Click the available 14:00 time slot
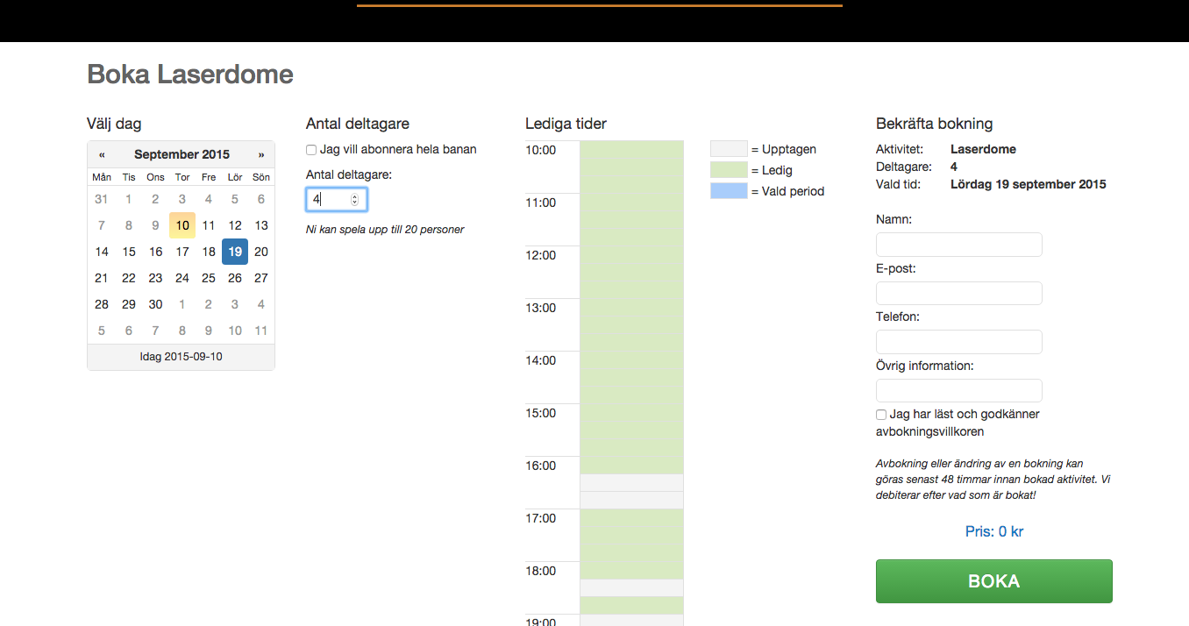 tap(631, 359)
